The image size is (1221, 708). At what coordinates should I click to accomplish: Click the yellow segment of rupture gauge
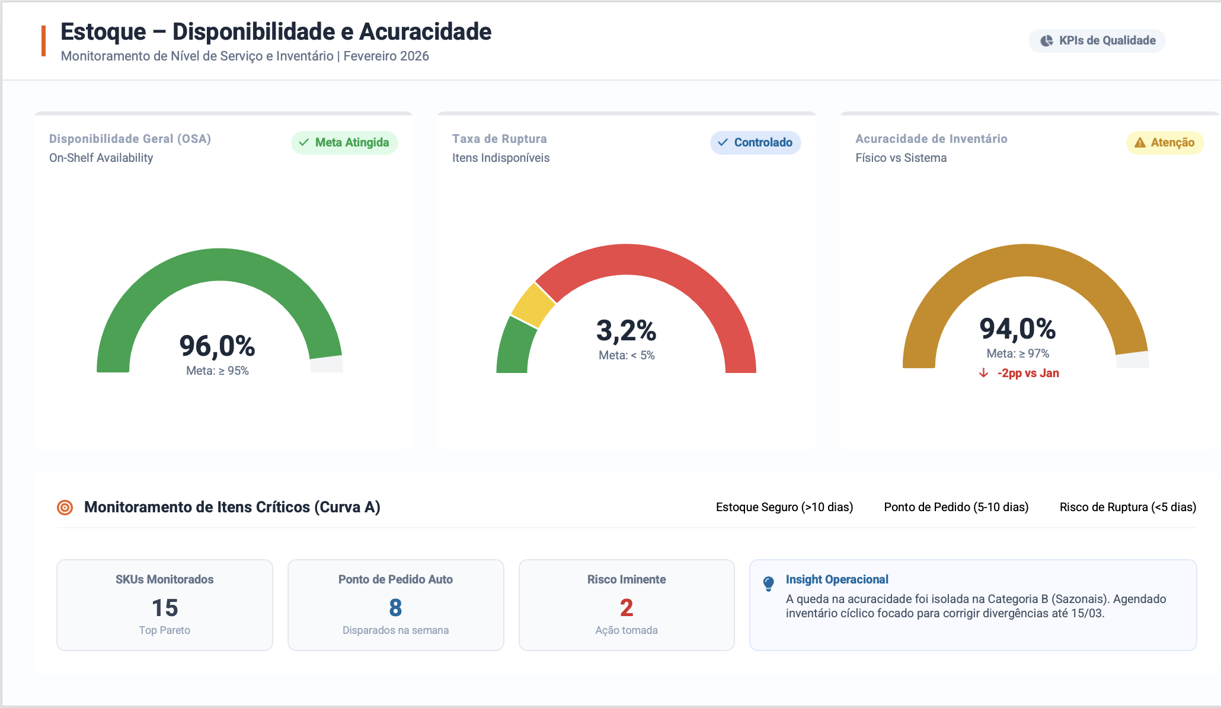coord(533,305)
